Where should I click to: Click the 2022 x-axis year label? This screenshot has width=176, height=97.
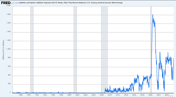click(158, 95)
